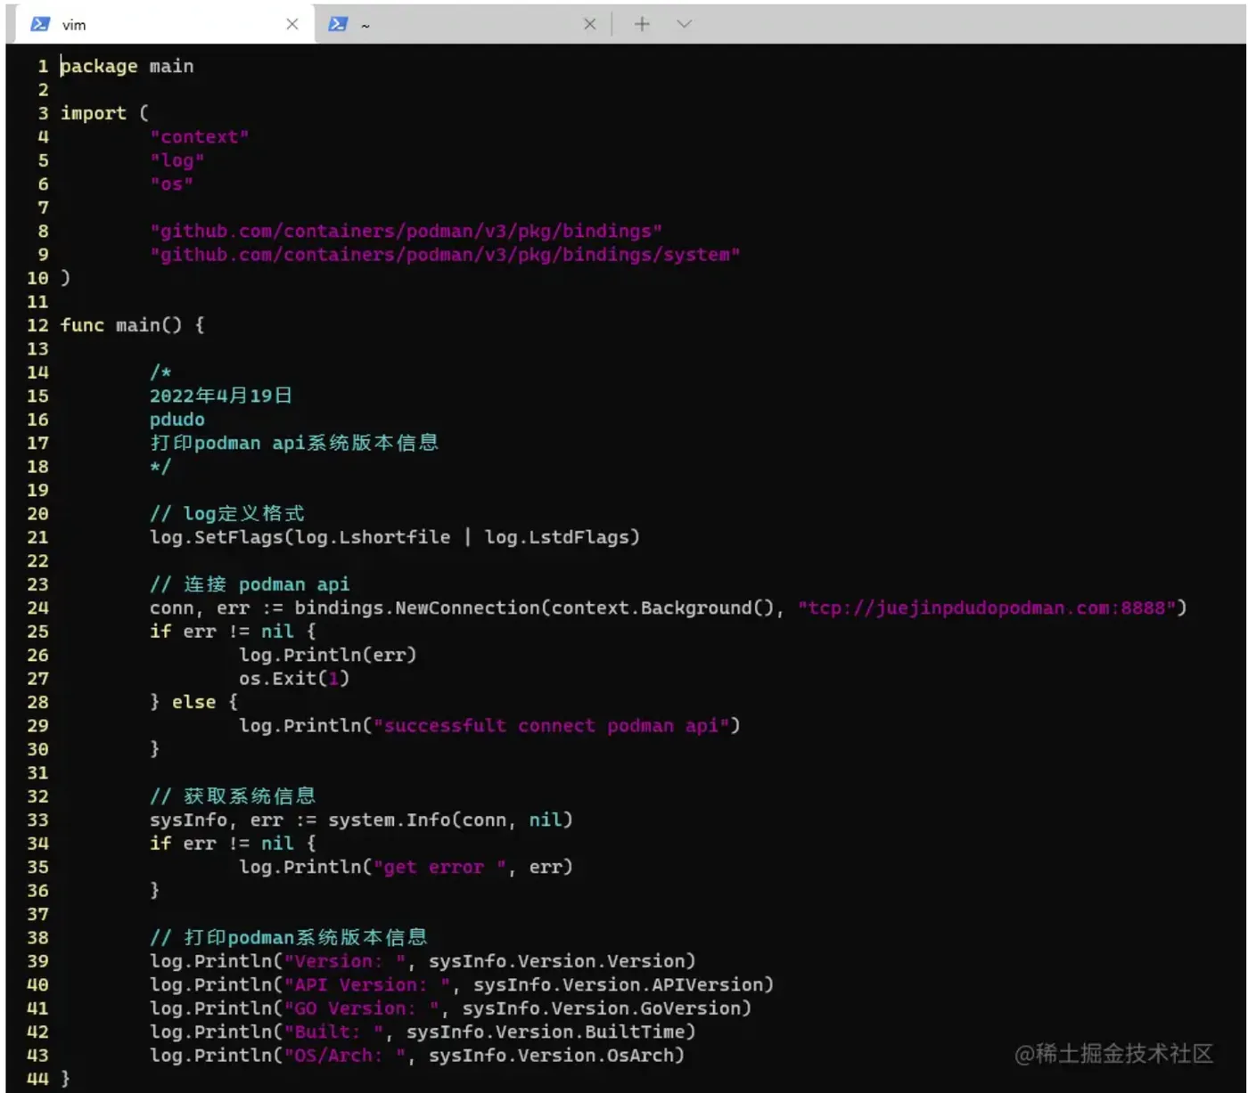Click line number 12 in gutter
Screen dimensions: 1248x1093
(37, 325)
